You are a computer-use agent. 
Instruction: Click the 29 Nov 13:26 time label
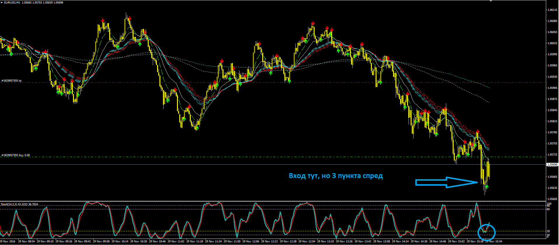344,241
